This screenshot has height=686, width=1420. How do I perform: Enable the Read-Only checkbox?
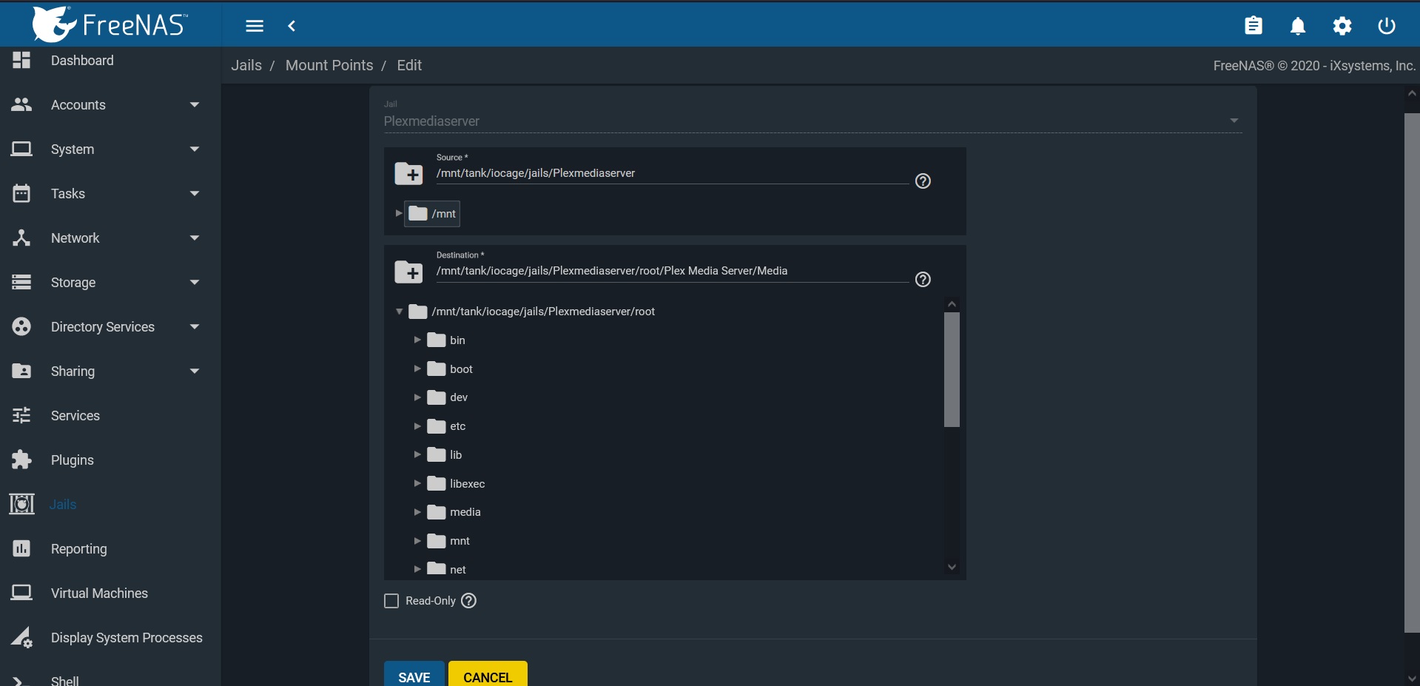[391, 601]
